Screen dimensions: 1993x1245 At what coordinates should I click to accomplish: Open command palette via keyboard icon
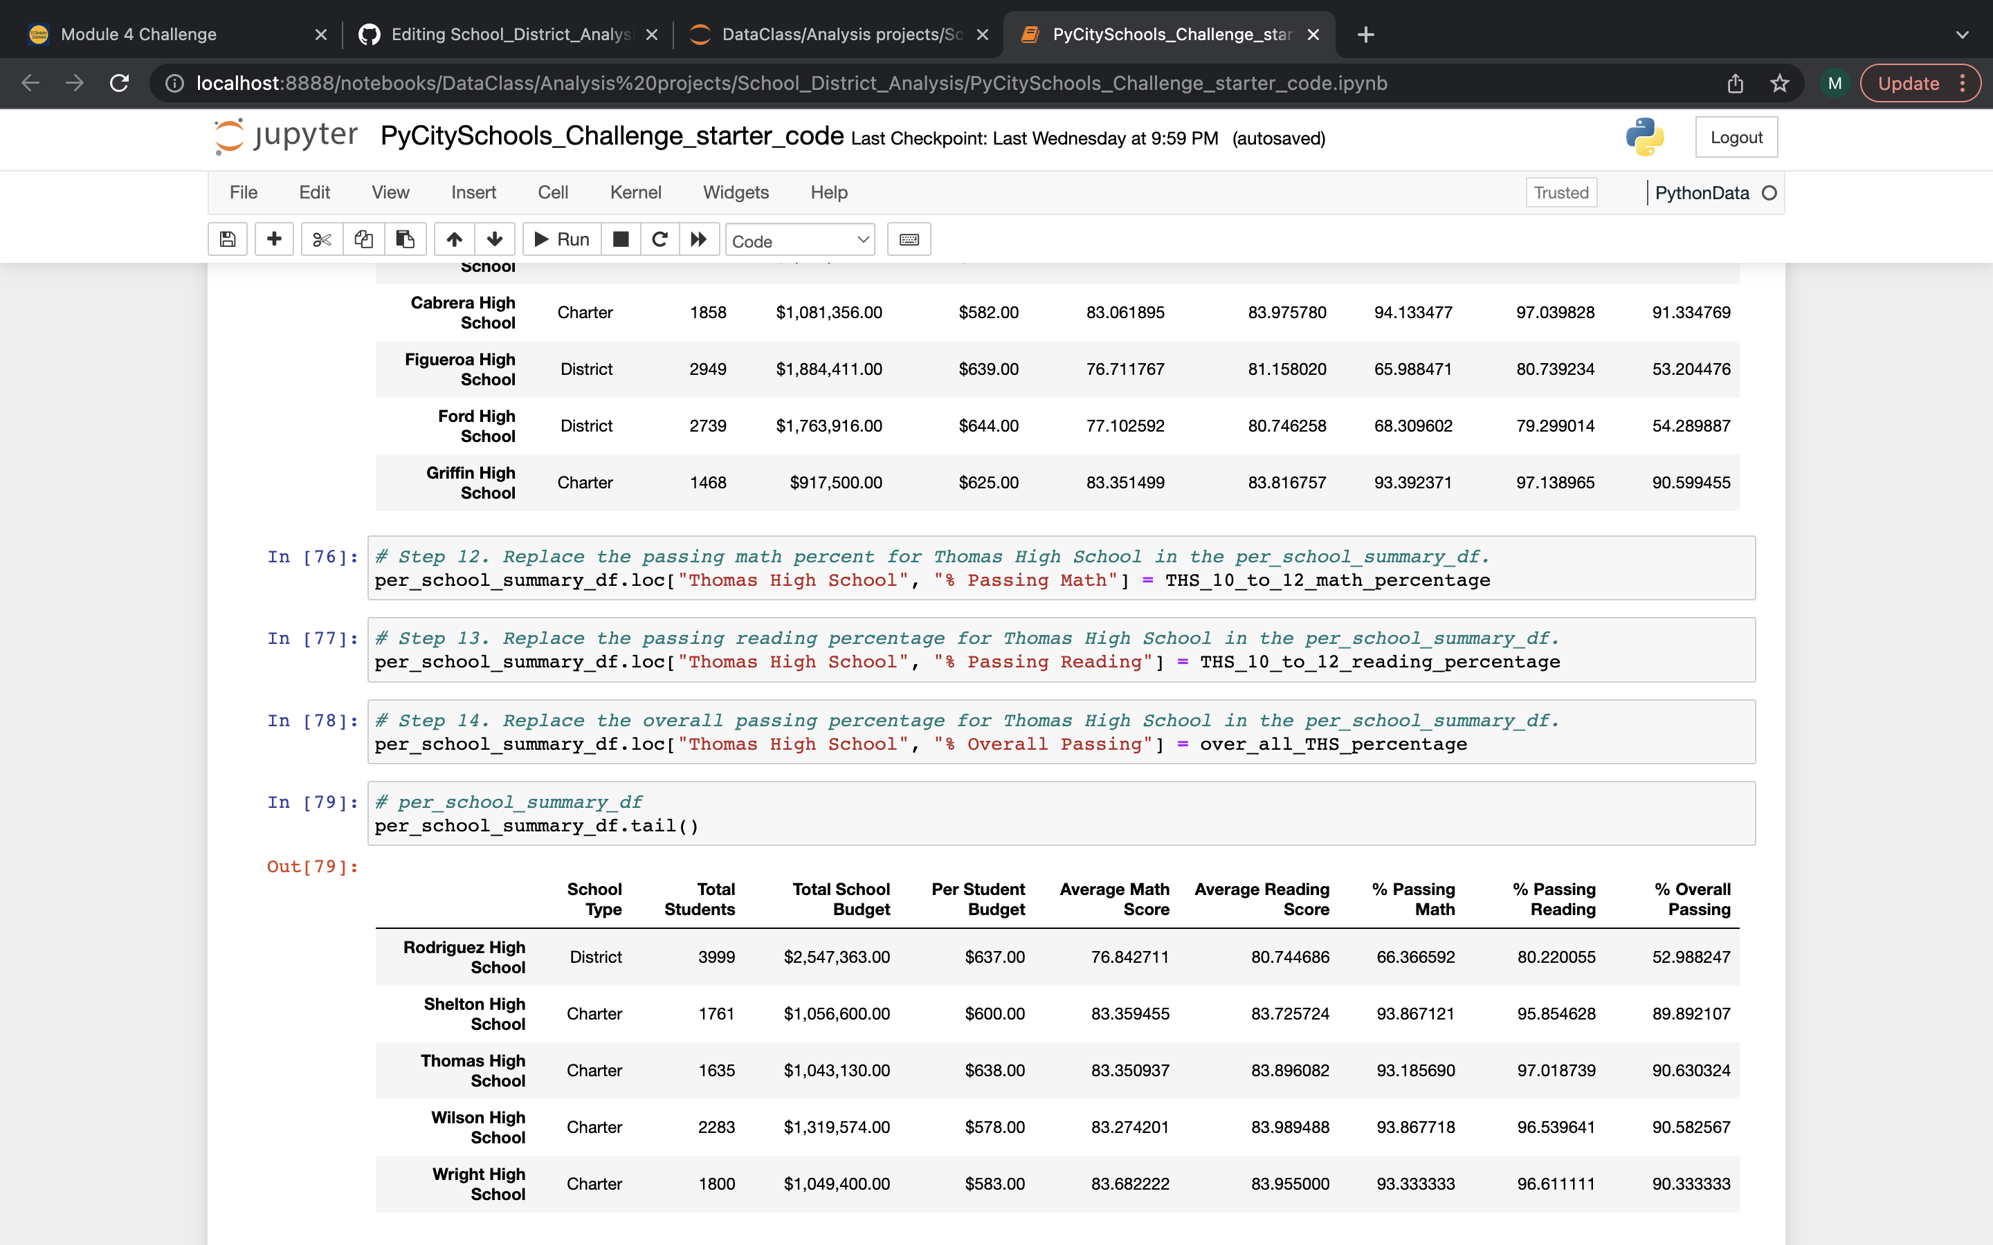pyautogui.click(x=909, y=239)
